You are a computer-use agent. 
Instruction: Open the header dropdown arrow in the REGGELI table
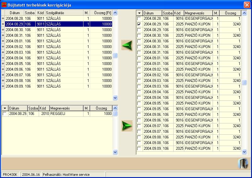[5, 108]
